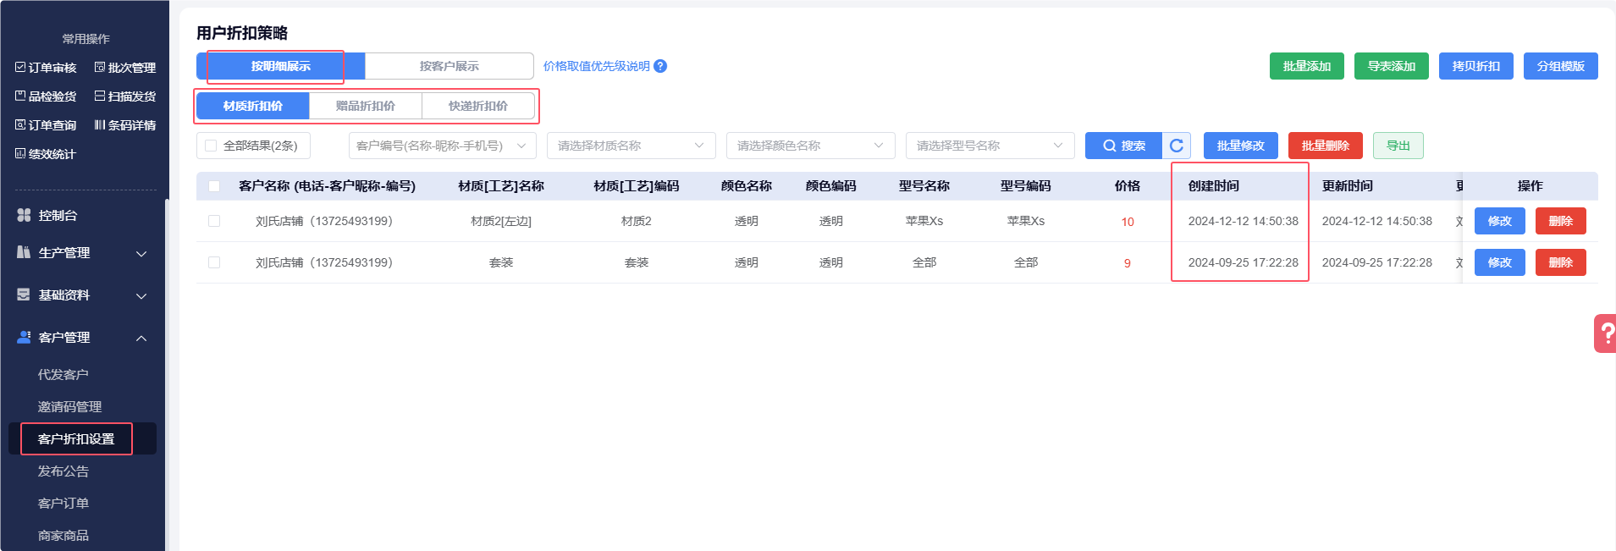Click 修改 for the 材质2[左边] row
Image resolution: width=1616 pixels, height=551 pixels.
click(1500, 221)
